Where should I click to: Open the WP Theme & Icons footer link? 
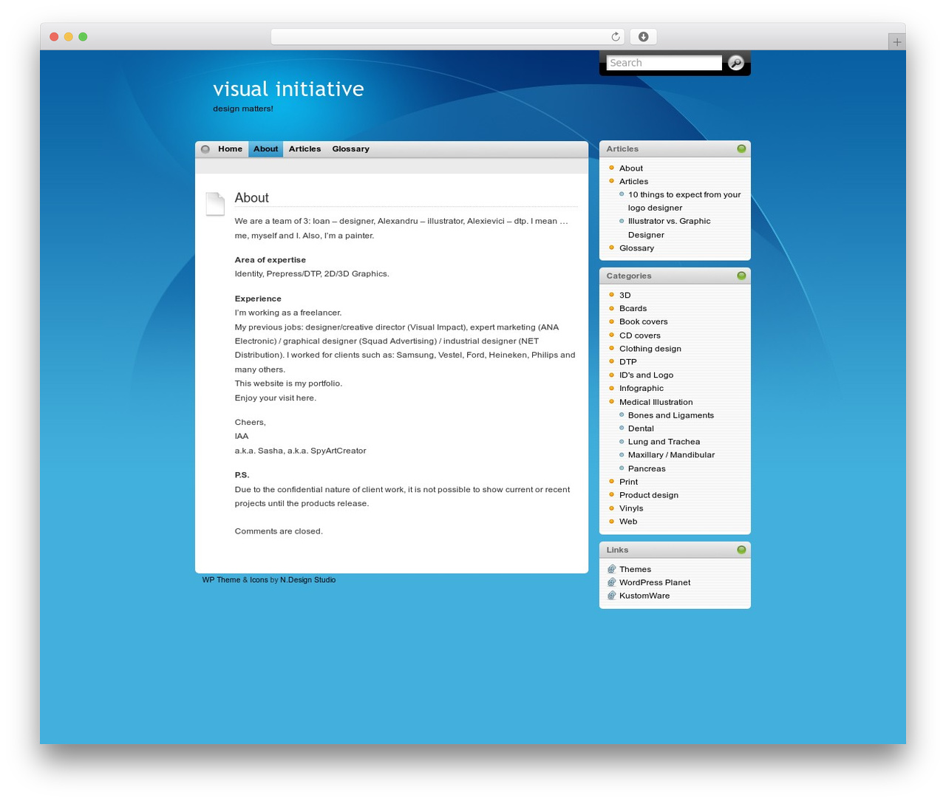235,580
